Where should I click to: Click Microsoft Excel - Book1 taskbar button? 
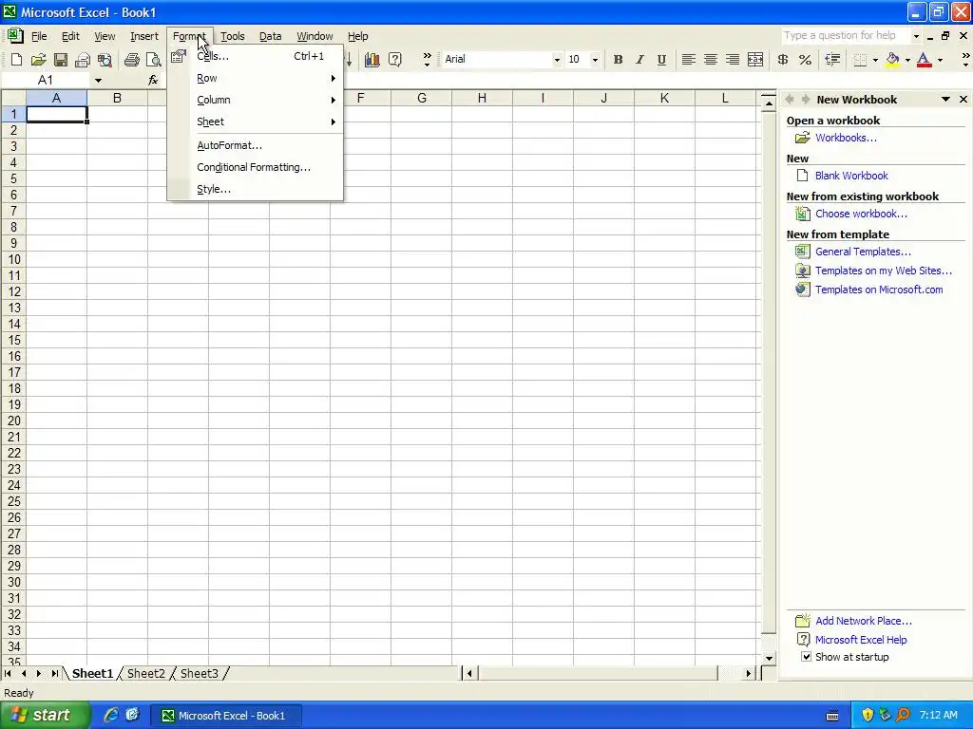tap(226, 716)
